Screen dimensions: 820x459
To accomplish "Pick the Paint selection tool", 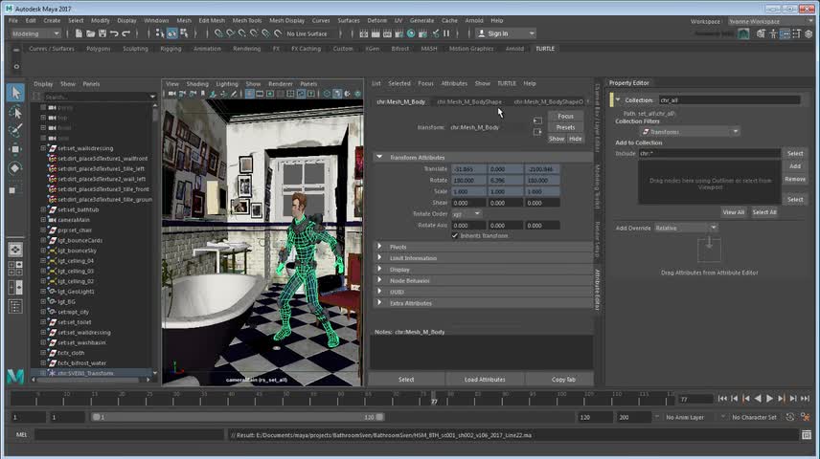I will pos(15,129).
